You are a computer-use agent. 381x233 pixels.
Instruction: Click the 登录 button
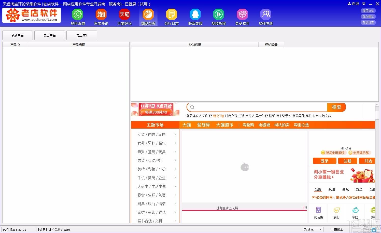pyautogui.click(x=324, y=161)
